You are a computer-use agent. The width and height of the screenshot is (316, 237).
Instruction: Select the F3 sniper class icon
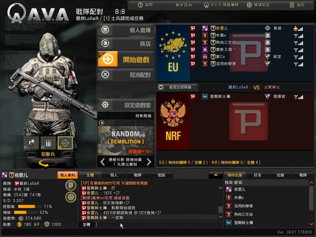(x=65, y=143)
